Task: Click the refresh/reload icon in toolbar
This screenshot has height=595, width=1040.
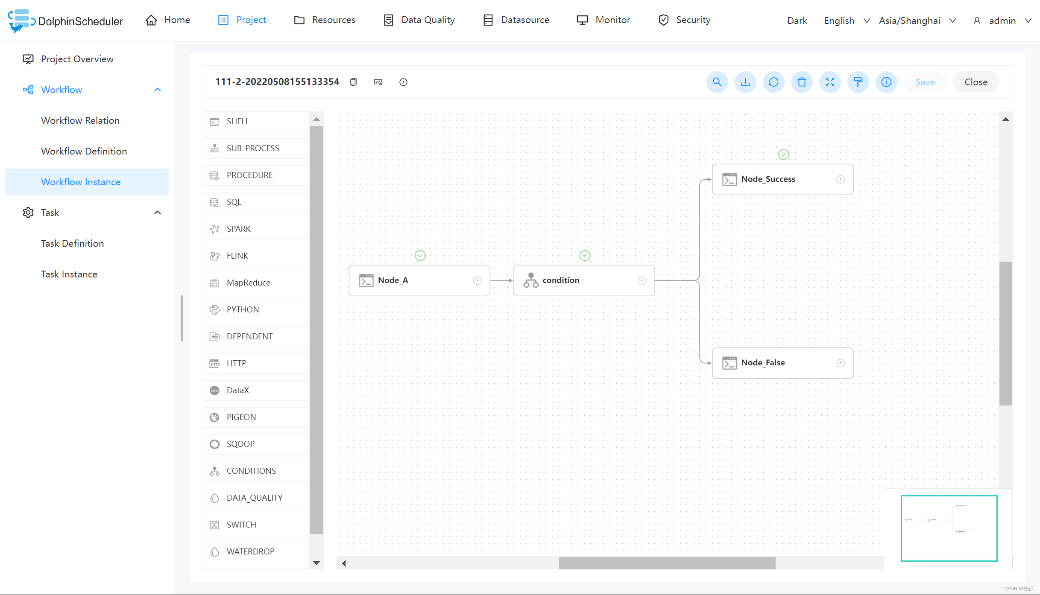Action: [x=774, y=82]
